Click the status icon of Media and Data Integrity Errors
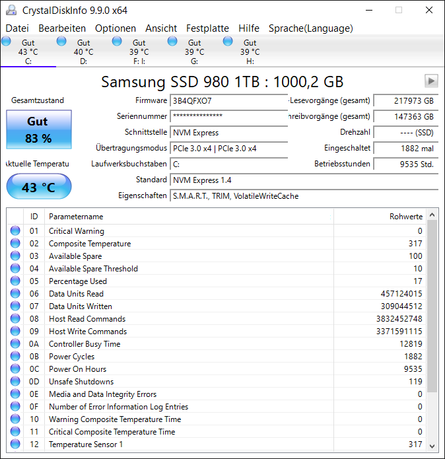This screenshot has height=459, width=445. (x=15, y=394)
